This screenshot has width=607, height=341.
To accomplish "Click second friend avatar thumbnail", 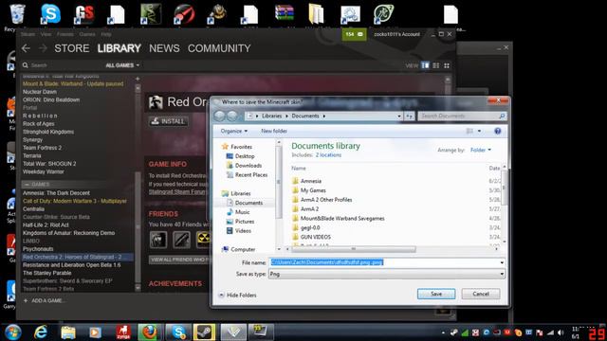I will click(181, 240).
